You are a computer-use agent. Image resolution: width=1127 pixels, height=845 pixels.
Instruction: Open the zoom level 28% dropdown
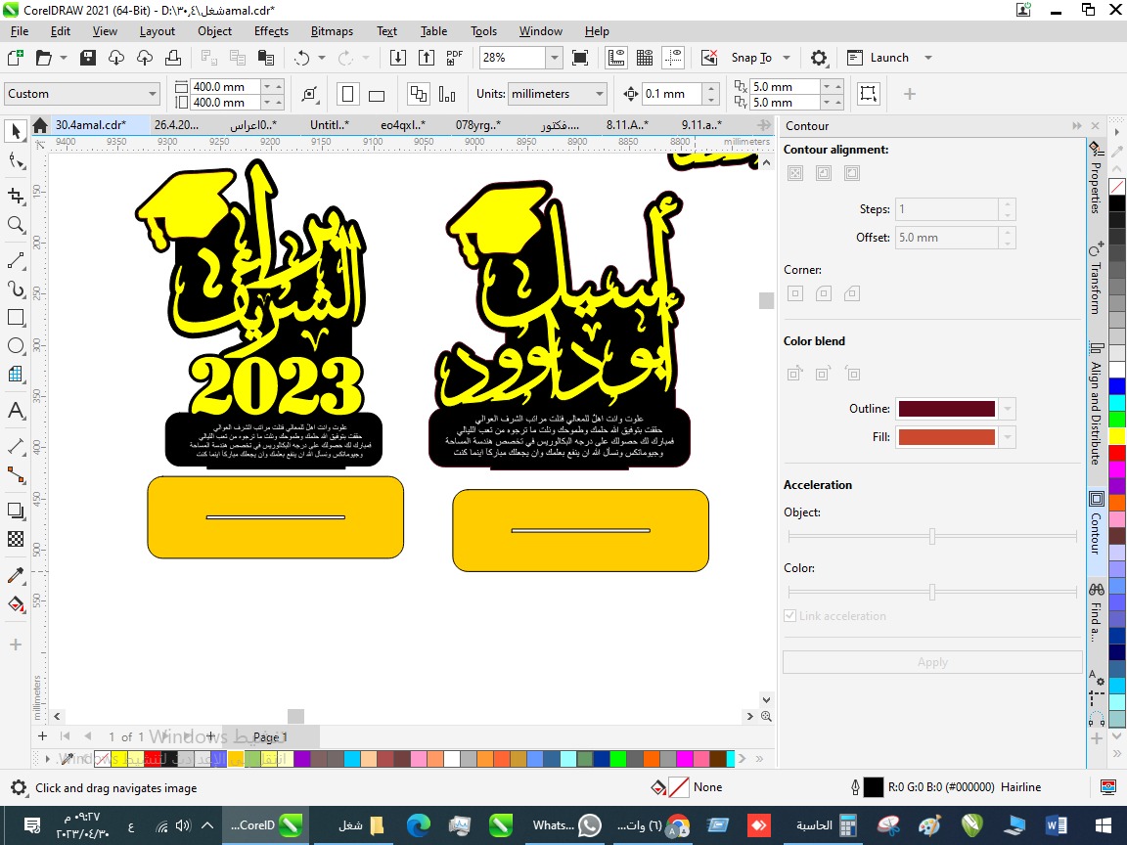555,58
